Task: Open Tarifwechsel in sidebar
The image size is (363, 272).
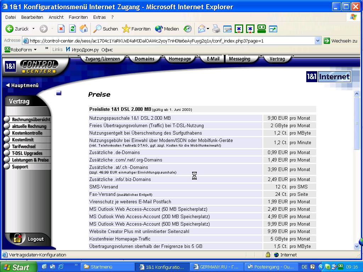Action: point(27,146)
